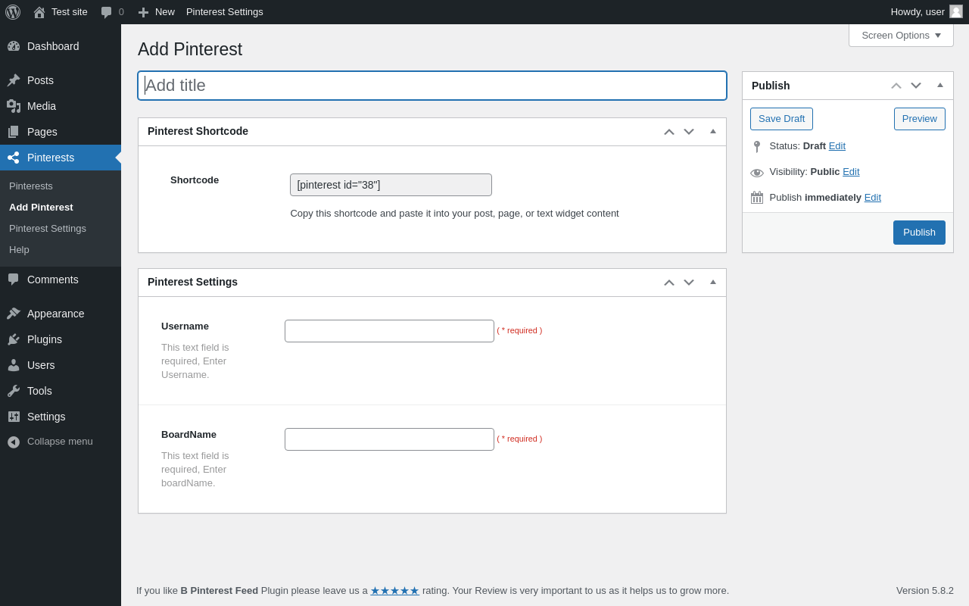Move Pinterest Settings box up
Viewport: 969px width, 606px height.
(669, 283)
